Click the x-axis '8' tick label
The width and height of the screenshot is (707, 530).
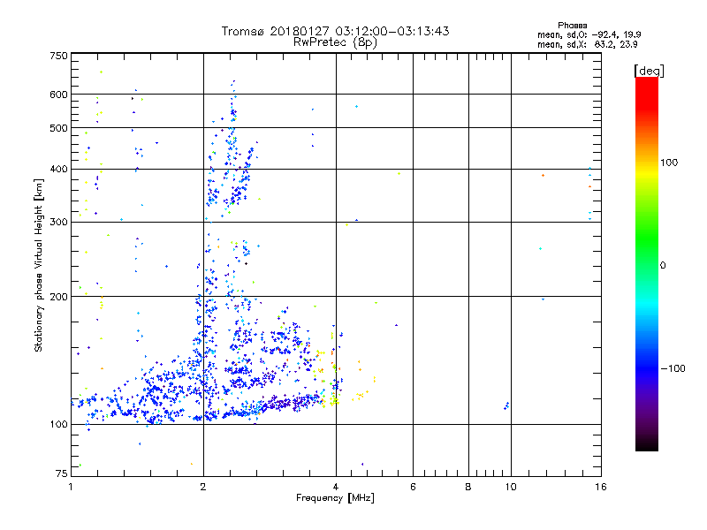pyautogui.click(x=468, y=487)
